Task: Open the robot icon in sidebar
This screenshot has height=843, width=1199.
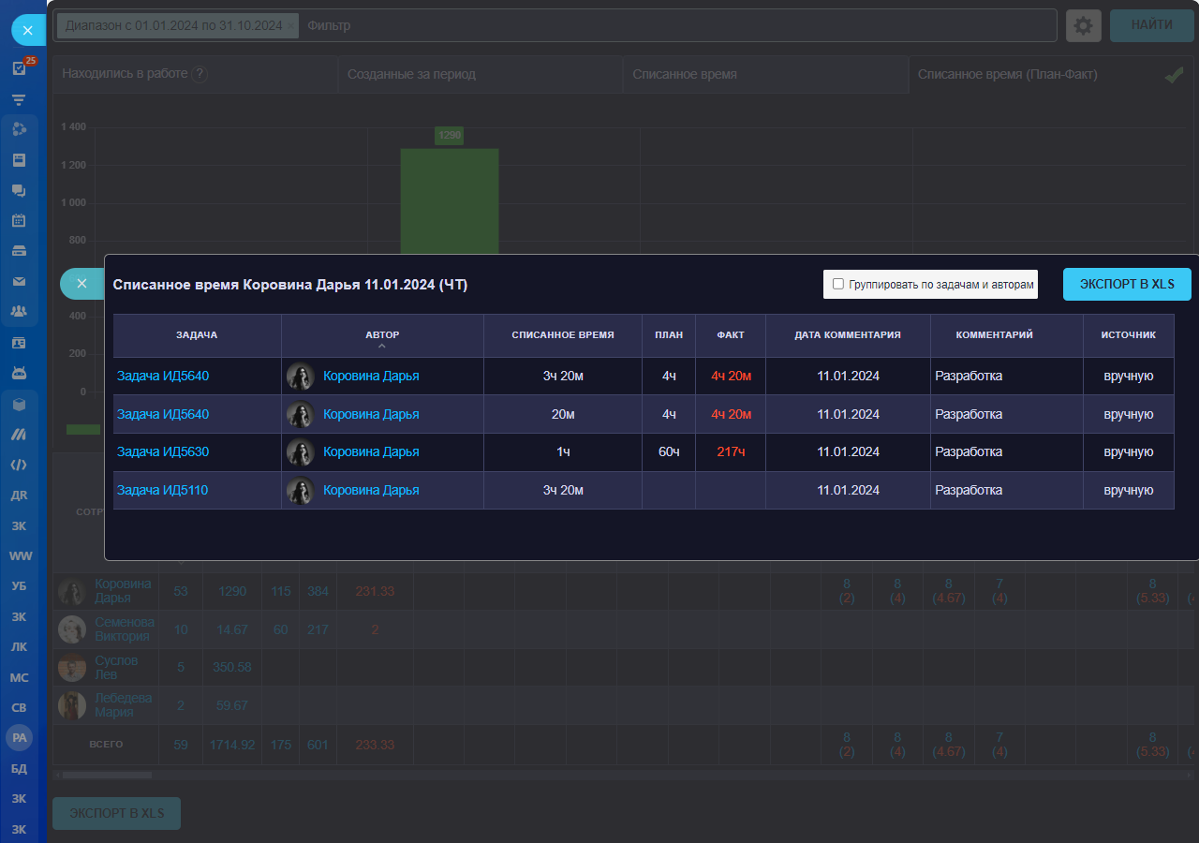Action: pos(19,373)
